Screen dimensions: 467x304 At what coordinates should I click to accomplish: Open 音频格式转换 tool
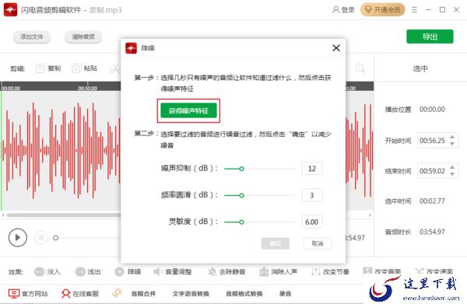[244, 294]
